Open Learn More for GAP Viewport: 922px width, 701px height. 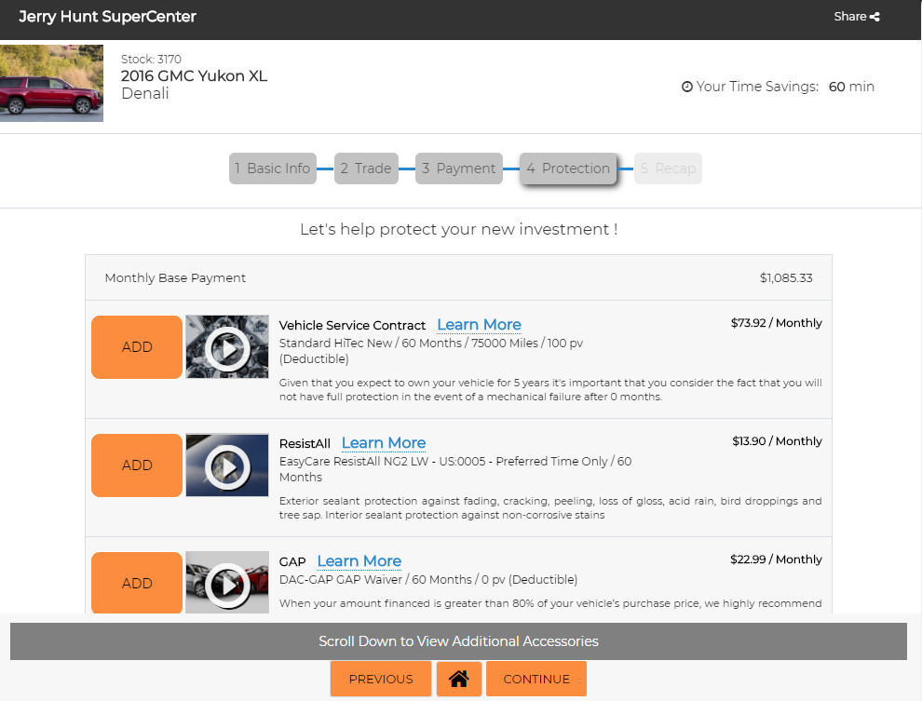[x=359, y=561]
